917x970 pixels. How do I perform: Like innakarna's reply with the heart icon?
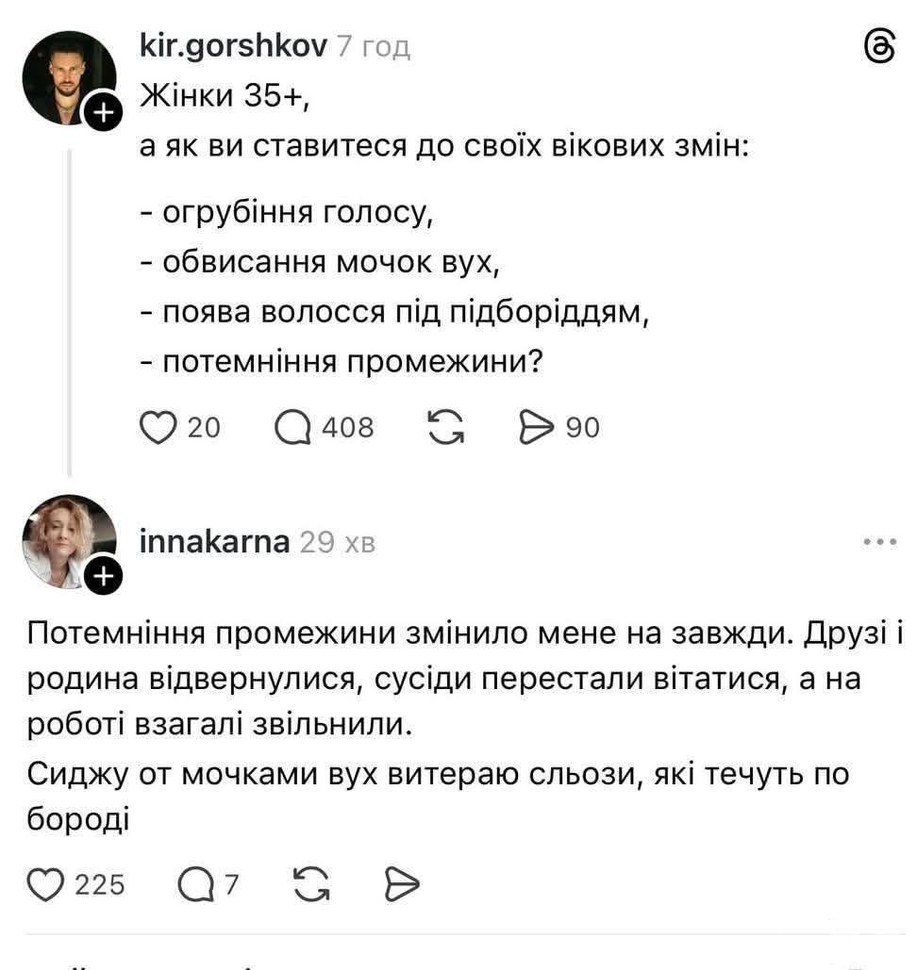(x=43, y=884)
